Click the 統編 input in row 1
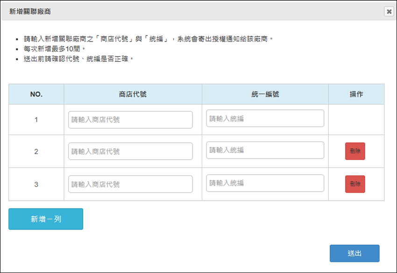 pyautogui.click(x=265, y=118)
